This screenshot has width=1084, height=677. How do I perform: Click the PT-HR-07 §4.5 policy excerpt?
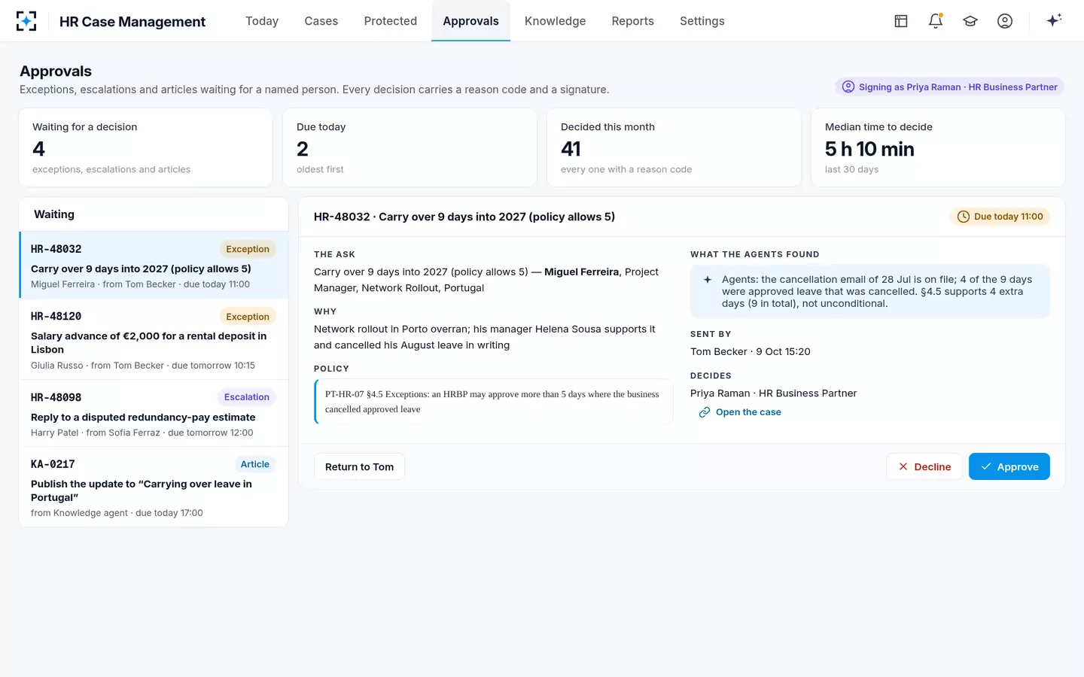point(493,402)
